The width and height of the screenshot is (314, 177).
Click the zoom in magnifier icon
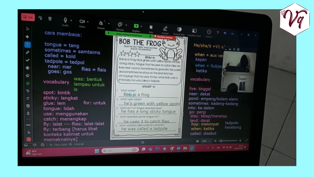(x=240, y=141)
